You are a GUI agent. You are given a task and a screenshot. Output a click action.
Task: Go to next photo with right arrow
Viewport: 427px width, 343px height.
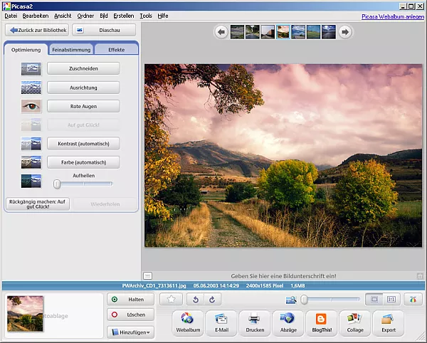point(345,31)
